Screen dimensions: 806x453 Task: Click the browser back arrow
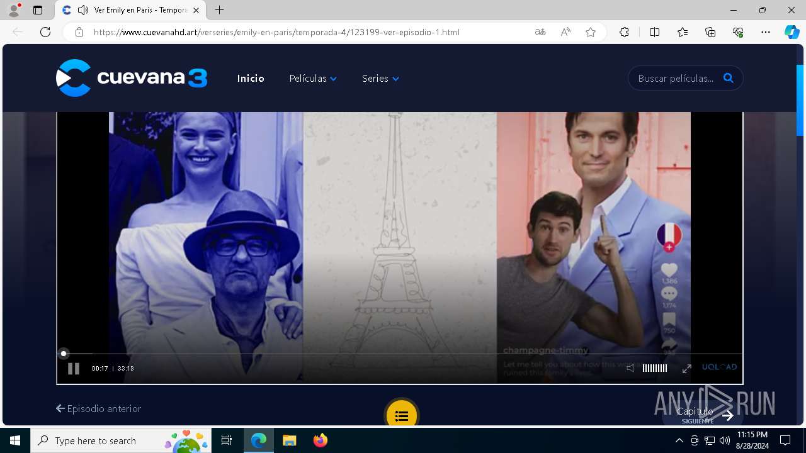tap(18, 32)
